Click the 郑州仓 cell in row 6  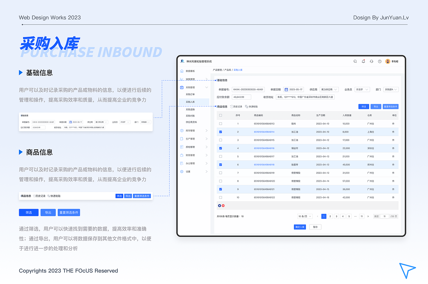pos(370,165)
